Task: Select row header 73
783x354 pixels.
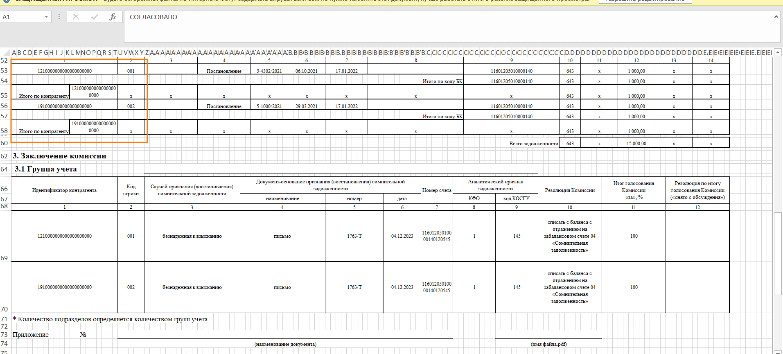Action: pyautogui.click(x=5, y=335)
